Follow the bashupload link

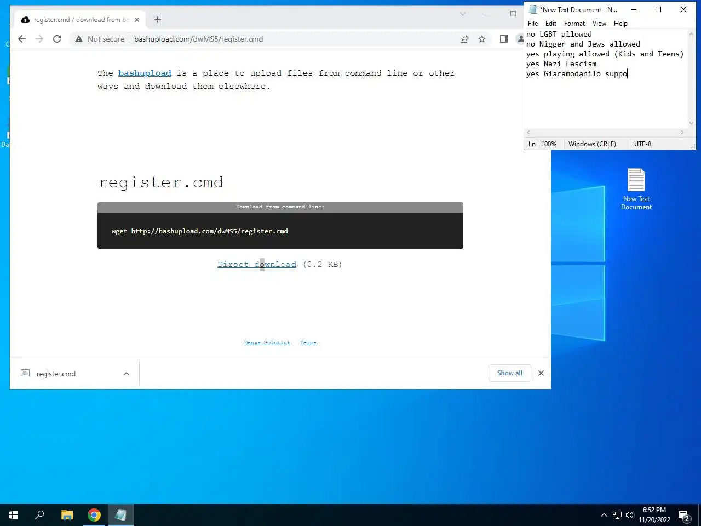pyautogui.click(x=145, y=73)
